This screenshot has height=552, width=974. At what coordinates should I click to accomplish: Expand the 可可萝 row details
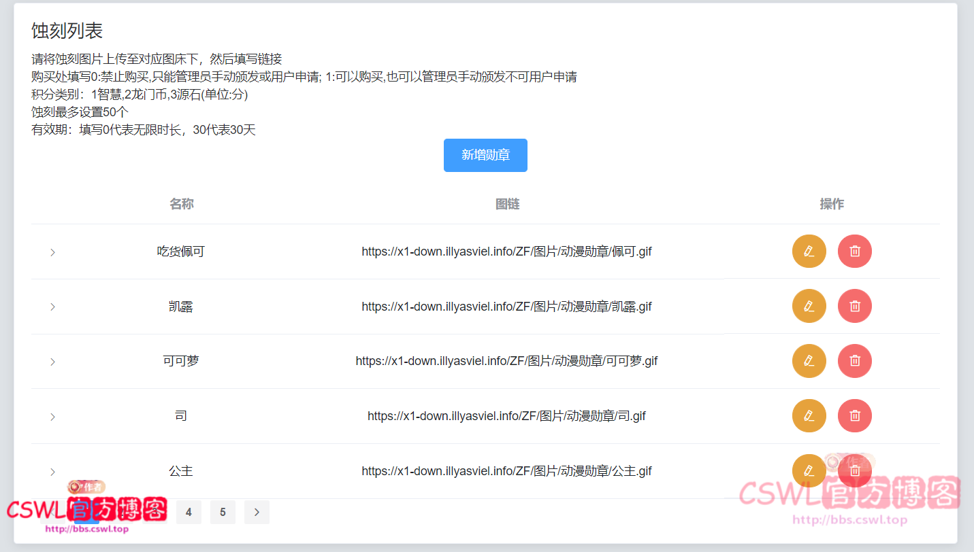[52, 361]
